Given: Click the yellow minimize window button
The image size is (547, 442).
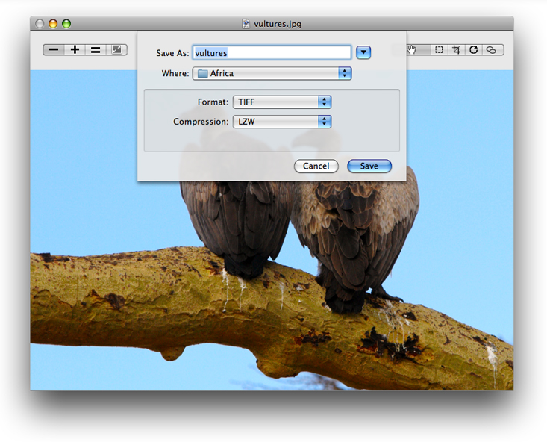Looking at the screenshot, I should pos(53,24).
